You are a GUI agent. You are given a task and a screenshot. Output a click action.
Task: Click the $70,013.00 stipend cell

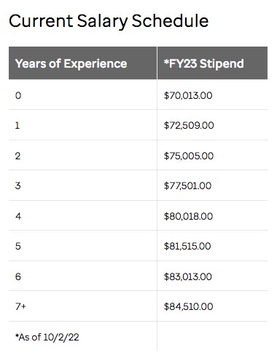(212, 95)
